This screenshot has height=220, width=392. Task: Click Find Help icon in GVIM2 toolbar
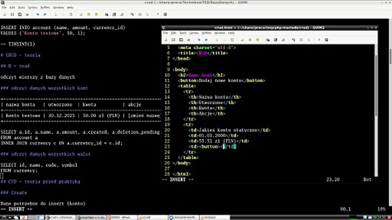click(x=326, y=40)
